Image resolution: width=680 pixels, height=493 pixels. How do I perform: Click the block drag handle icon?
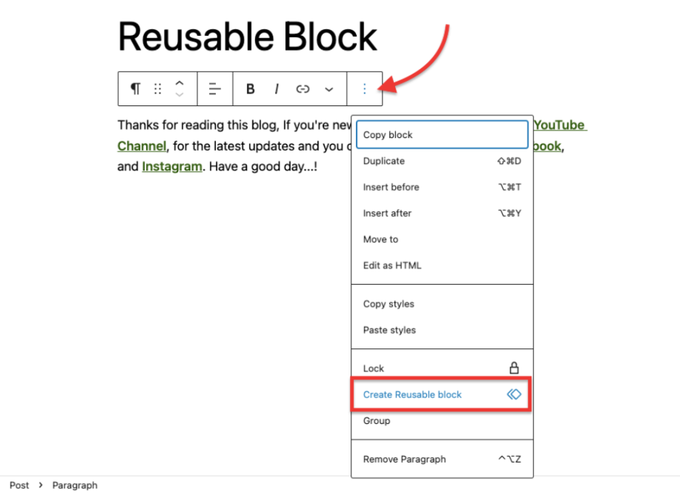tap(158, 89)
